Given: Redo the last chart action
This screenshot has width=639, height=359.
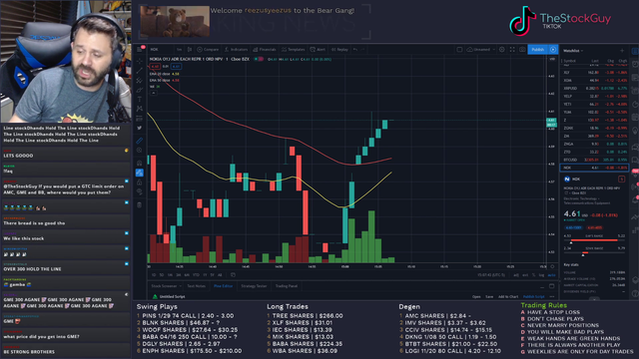Looking at the screenshot, I should pos(362,49).
